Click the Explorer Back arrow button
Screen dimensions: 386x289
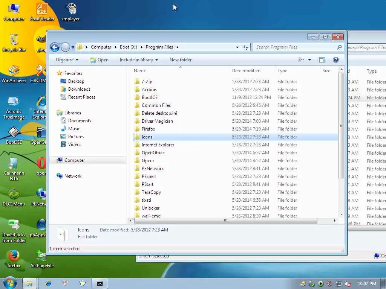(55, 47)
